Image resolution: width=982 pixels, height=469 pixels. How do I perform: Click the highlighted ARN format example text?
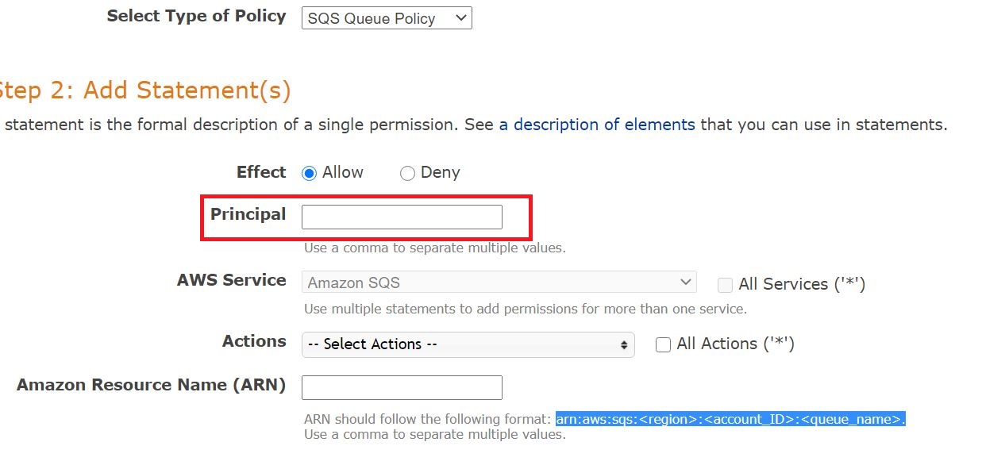click(730, 419)
